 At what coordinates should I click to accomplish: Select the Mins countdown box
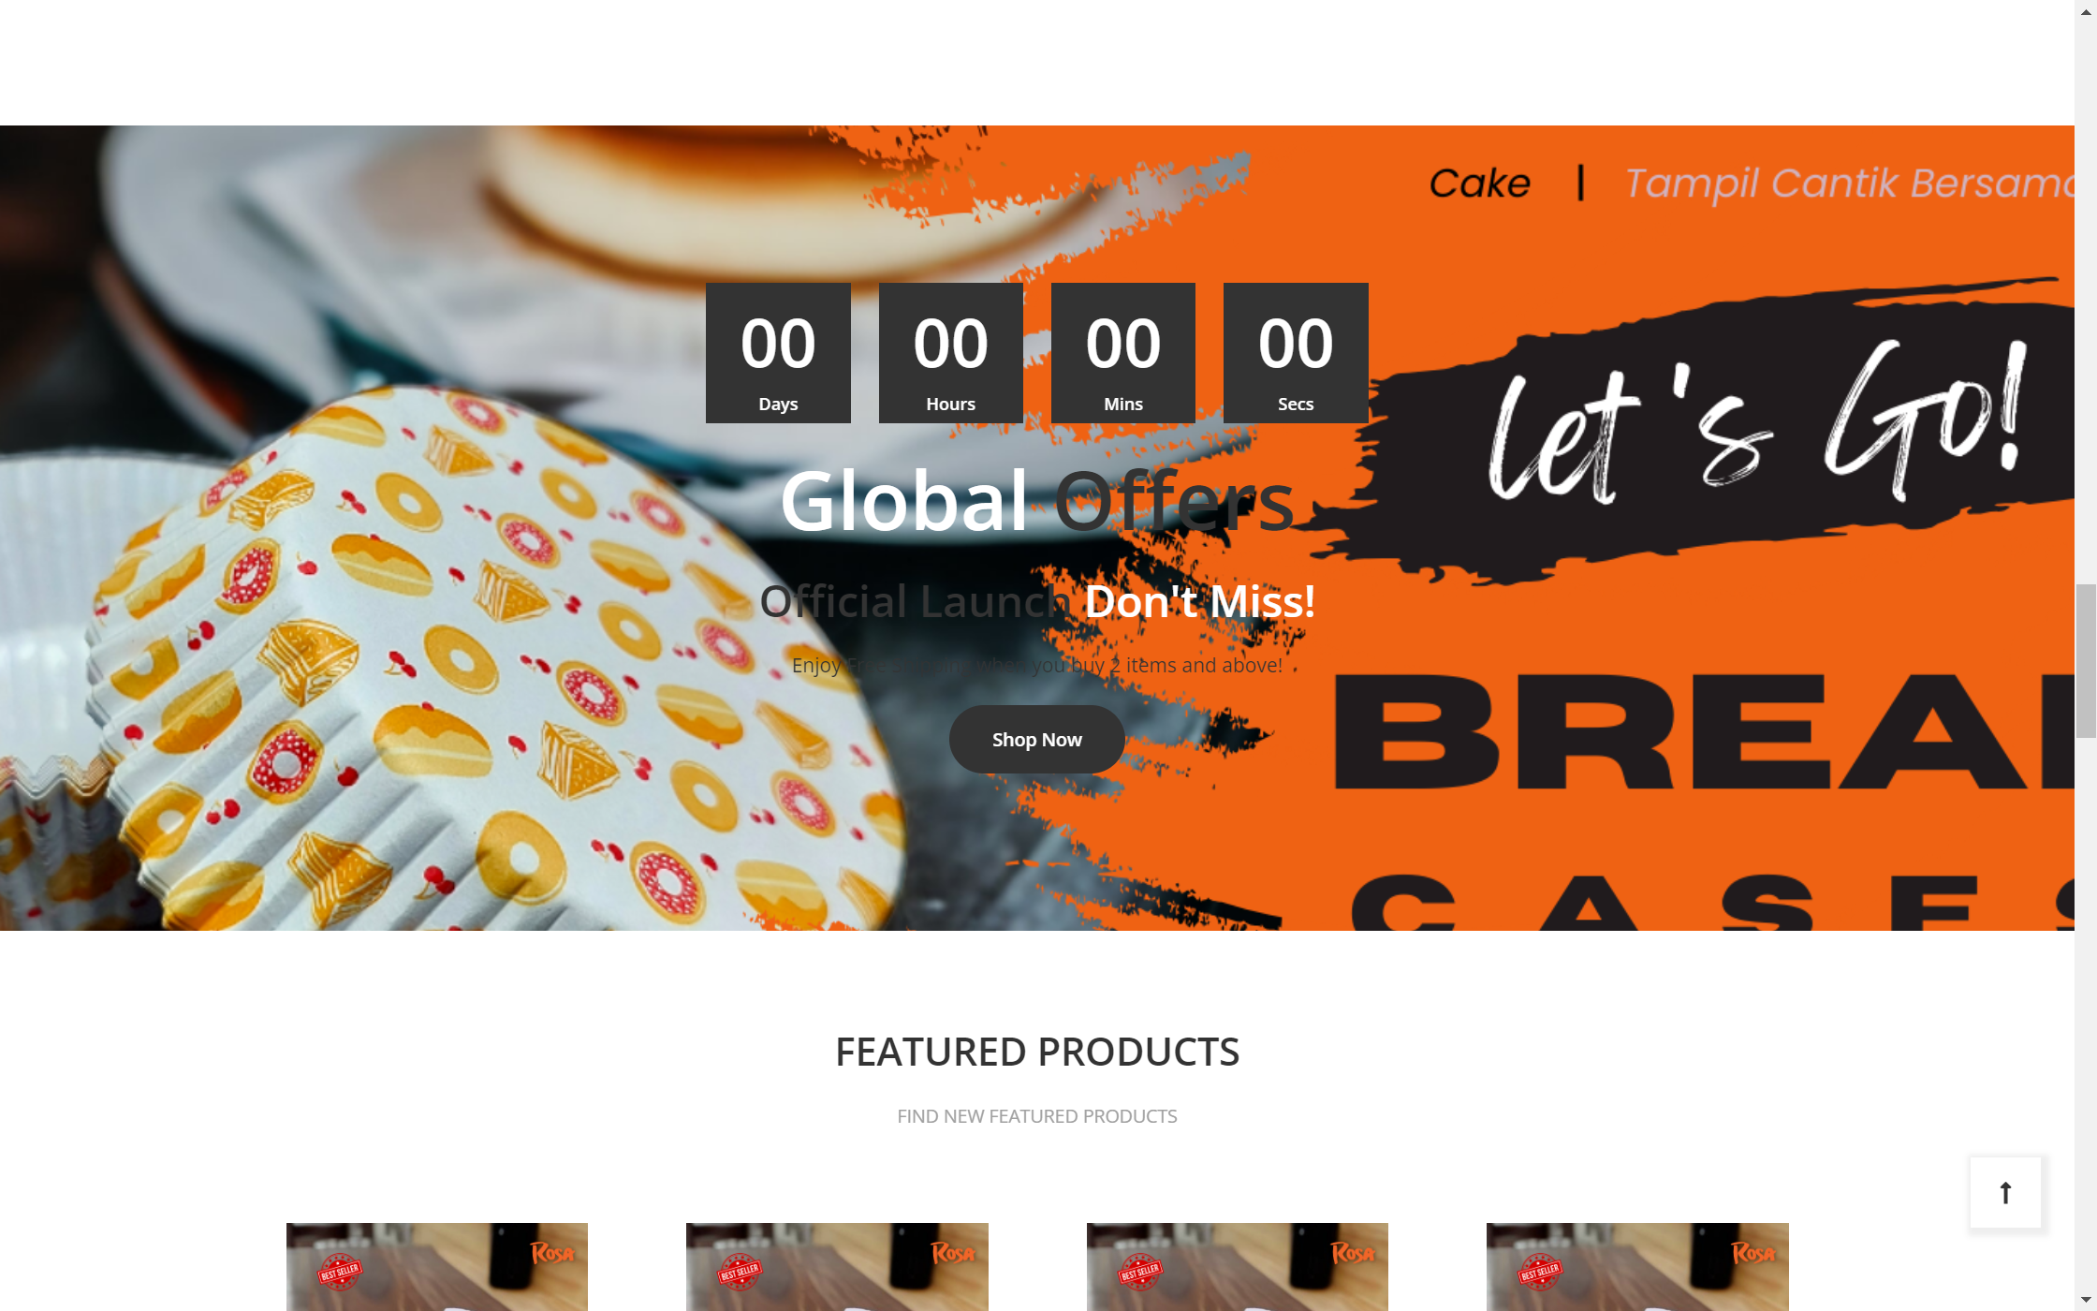pyautogui.click(x=1123, y=353)
